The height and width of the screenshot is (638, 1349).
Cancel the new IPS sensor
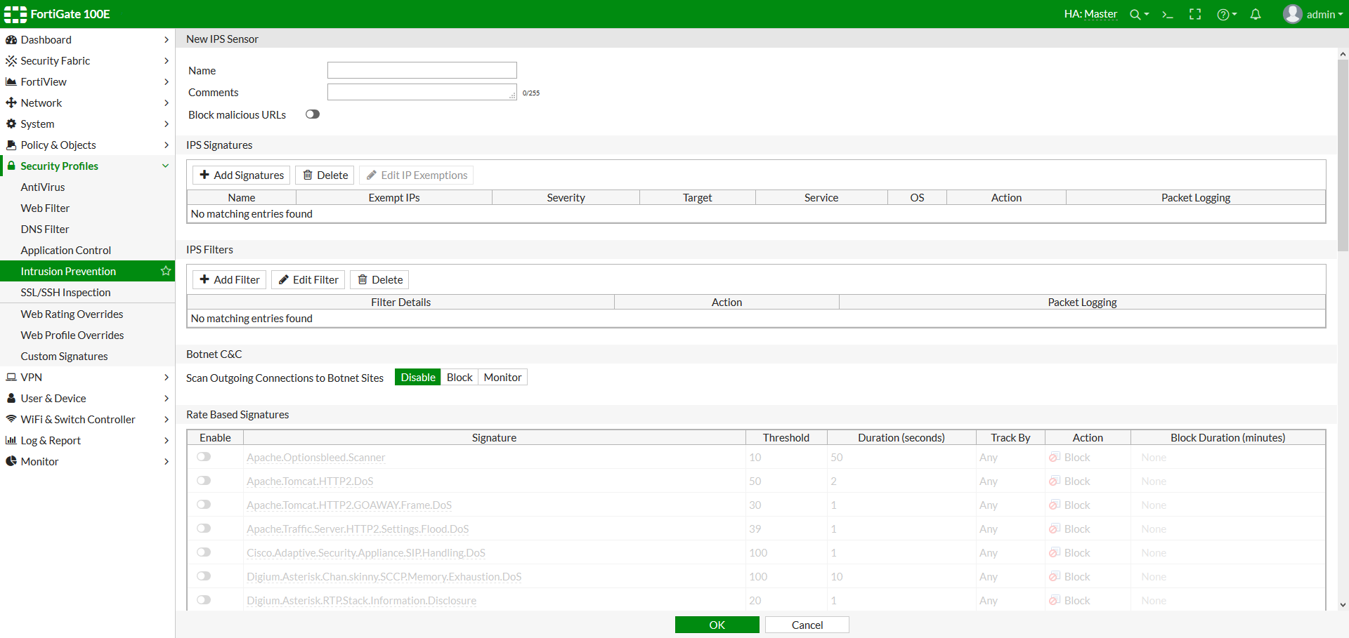click(x=807, y=625)
